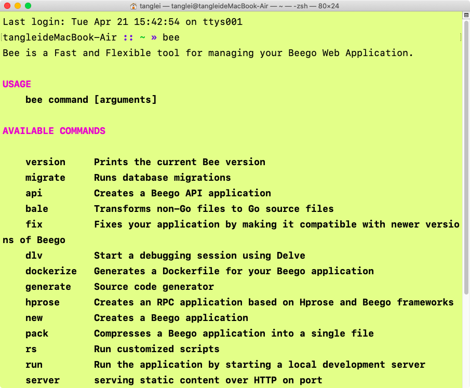
Task: Click the prompt host 'tangleideMacBook-Air'
Action: click(60, 37)
